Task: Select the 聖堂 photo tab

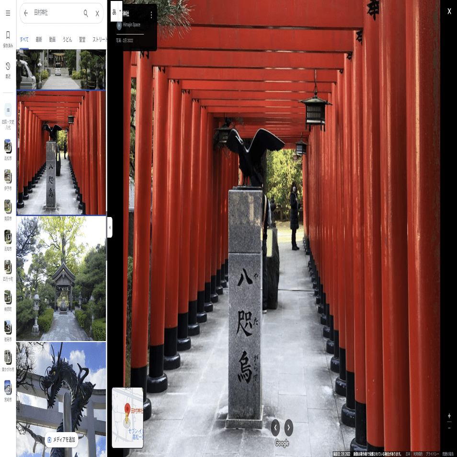Action: (82, 40)
